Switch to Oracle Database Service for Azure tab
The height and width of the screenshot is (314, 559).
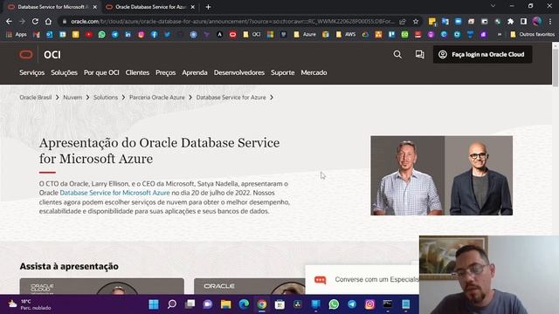[x=150, y=7]
